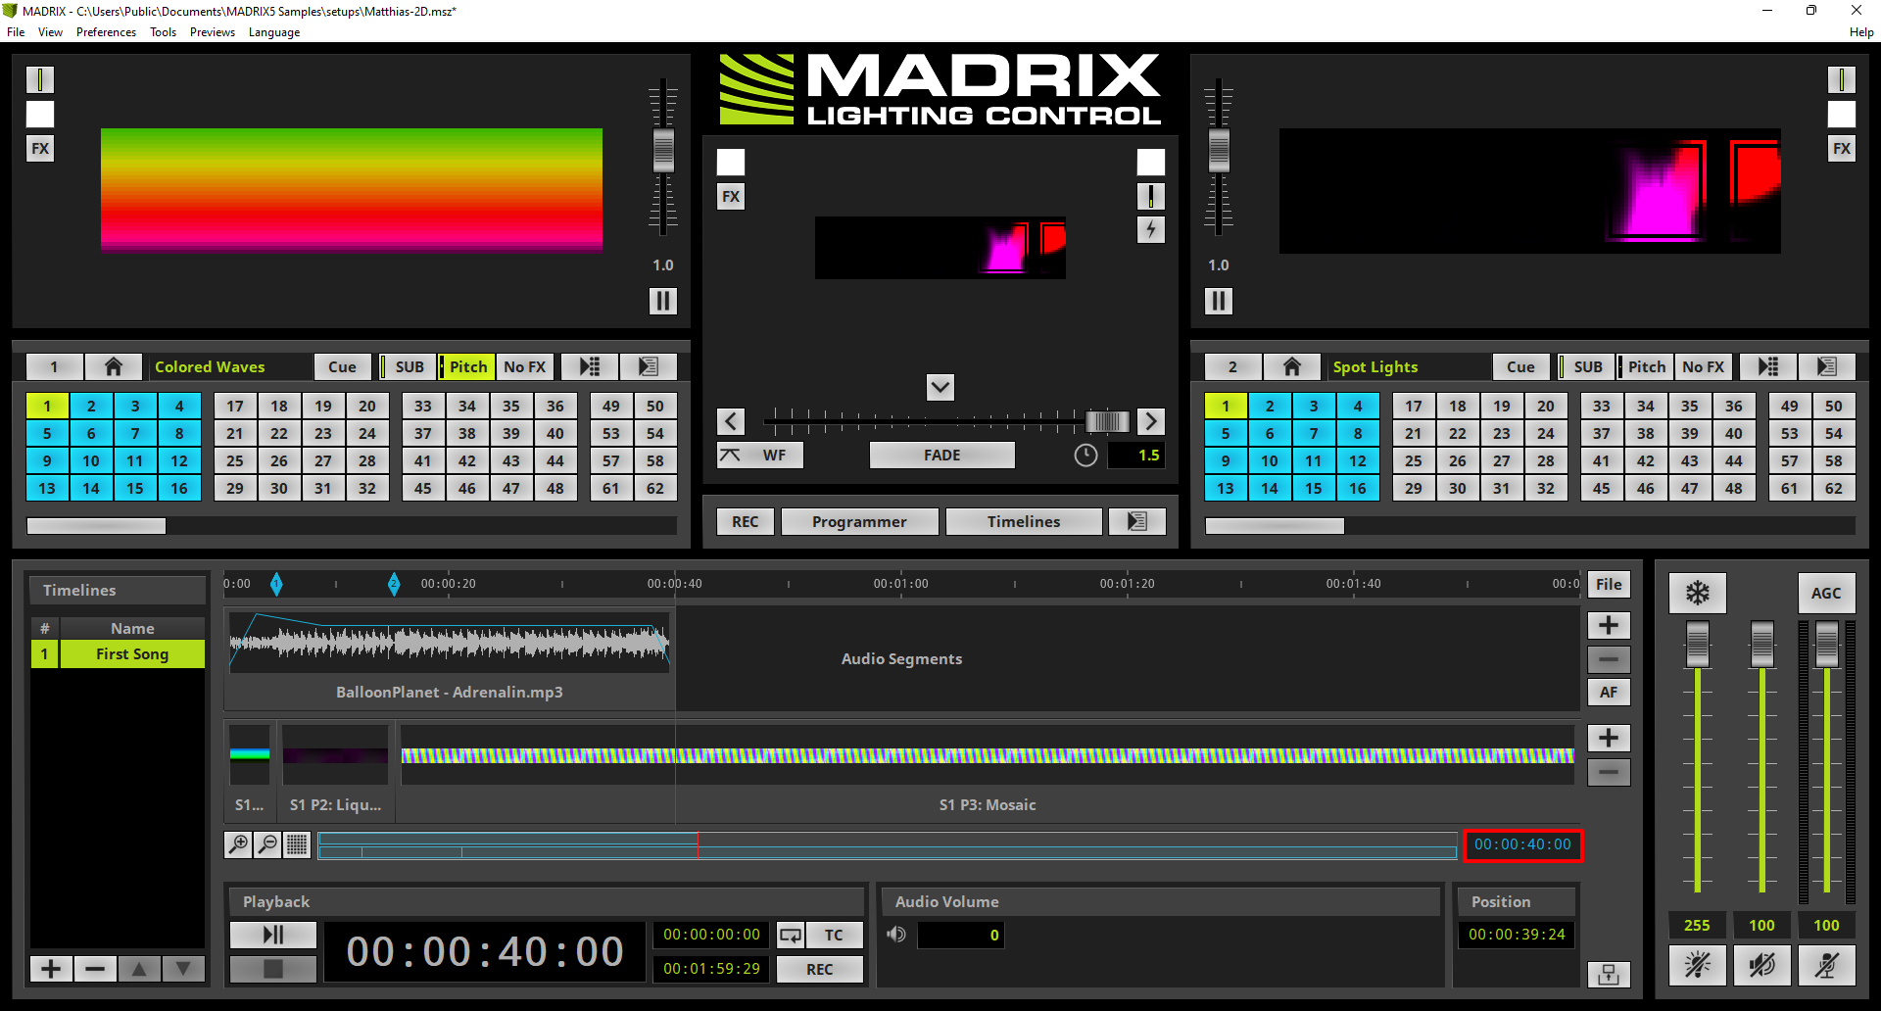
Task: Zoom in the timeline
Action: [x=238, y=843]
